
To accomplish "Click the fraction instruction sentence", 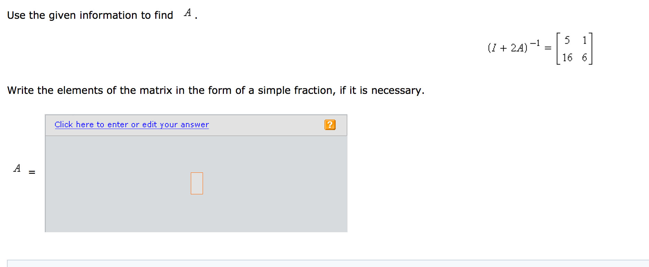I will click(x=216, y=90).
